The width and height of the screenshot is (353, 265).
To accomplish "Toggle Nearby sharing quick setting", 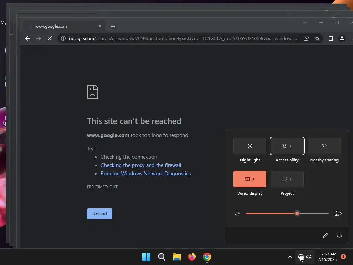I will [x=324, y=146].
